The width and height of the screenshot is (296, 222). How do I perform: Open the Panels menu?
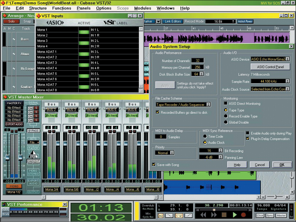83,8
